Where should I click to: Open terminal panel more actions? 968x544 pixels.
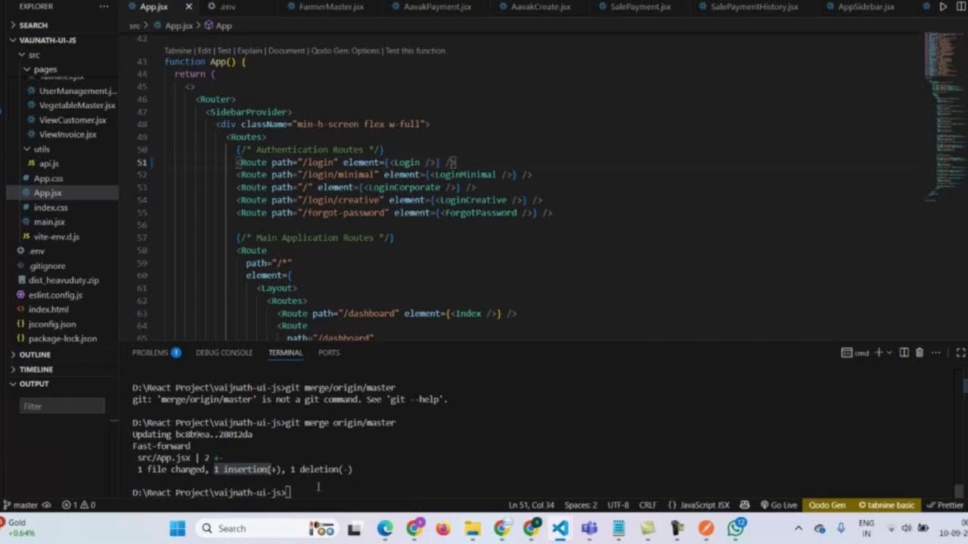(936, 353)
